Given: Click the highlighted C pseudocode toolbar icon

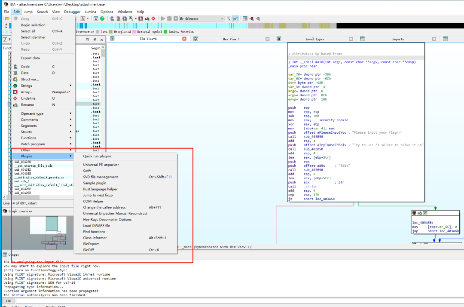Looking at the screenshot, I should click(235, 18).
